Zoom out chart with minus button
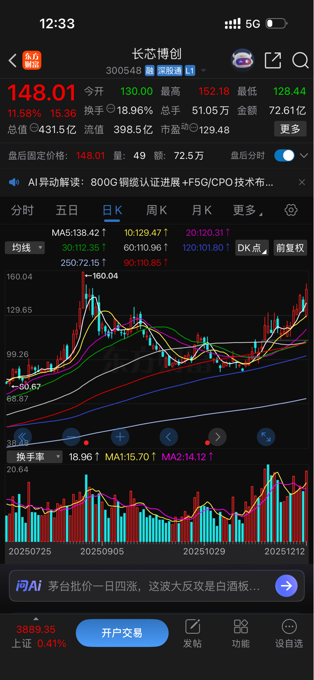314x680 pixels. click(x=71, y=437)
